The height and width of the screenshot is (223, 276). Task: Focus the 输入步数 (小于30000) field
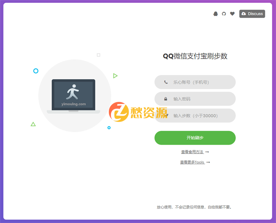pyautogui.click(x=195, y=116)
